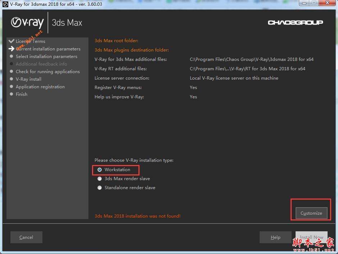This screenshot has width=338, height=254.
Task: Click 'V-Ray RT additional files:' label
Action: [x=121, y=69]
